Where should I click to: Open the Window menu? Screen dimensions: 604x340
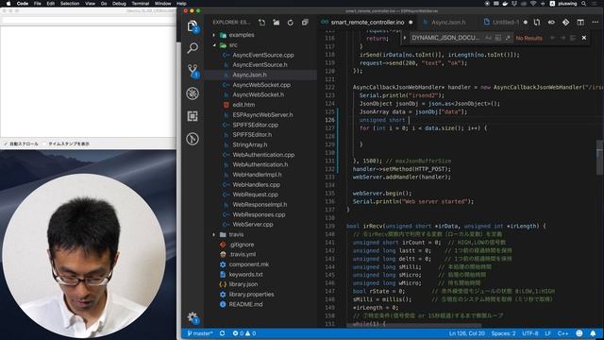pos(162,4)
